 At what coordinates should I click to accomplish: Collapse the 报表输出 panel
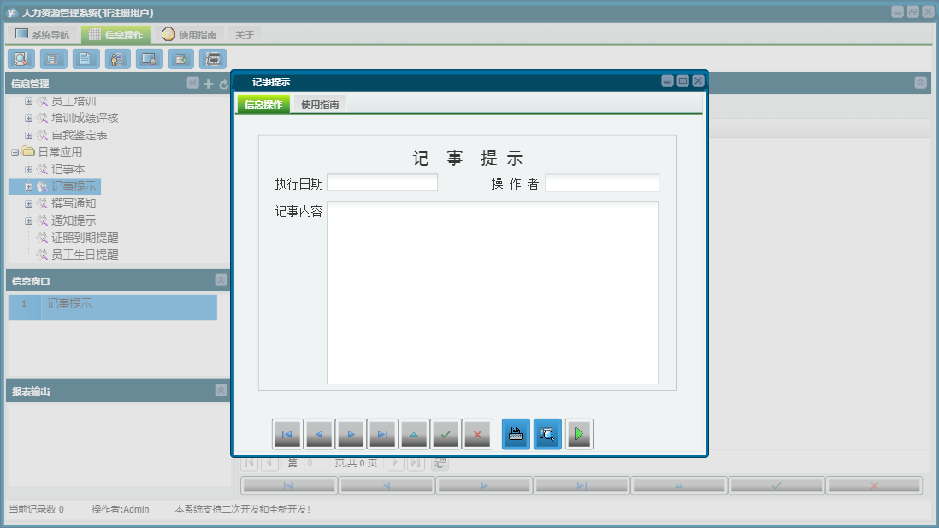click(221, 390)
